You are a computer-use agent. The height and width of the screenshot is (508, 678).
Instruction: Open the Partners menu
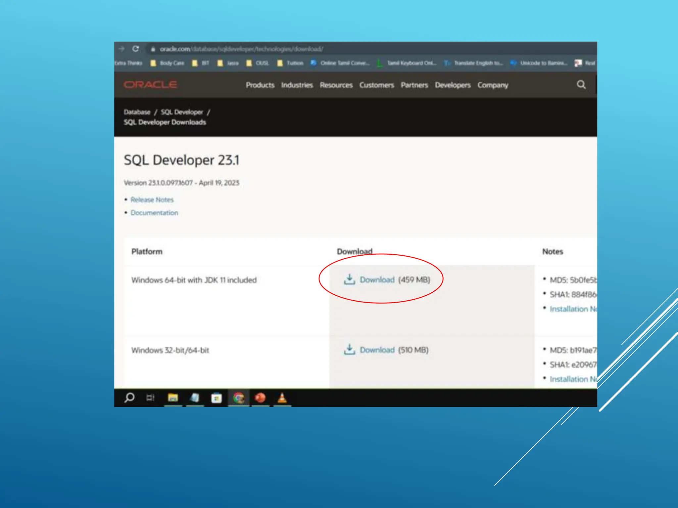coord(414,85)
